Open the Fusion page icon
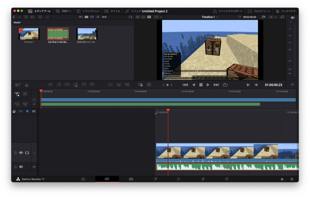The height and width of the screenshot is (197, 310). (155, 179)
